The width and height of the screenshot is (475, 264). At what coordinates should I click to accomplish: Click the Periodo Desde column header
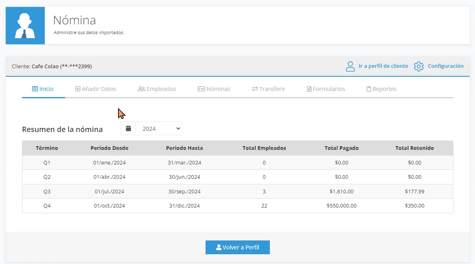coord(109,148)
